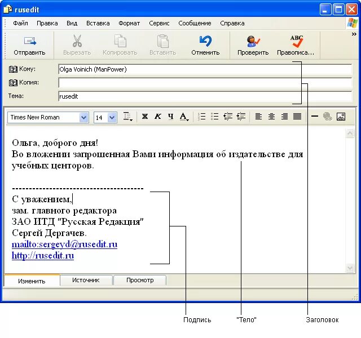Click the window title bar mail icon
This screenshot has height=338, width=361.
[x=7, y=10]
